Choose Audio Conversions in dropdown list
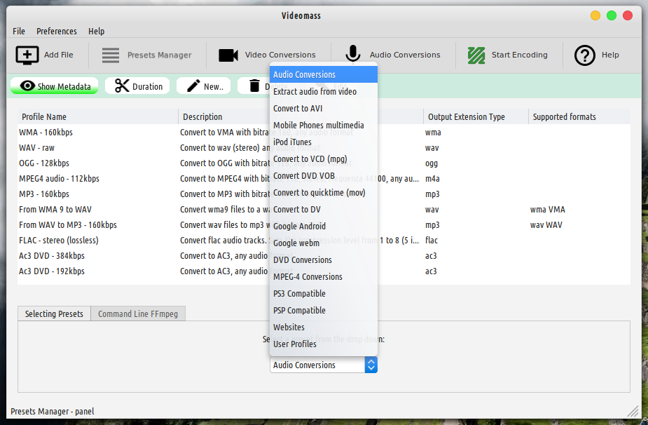The image size is (648, 425). pyautogui.click(x=324, y=74)
